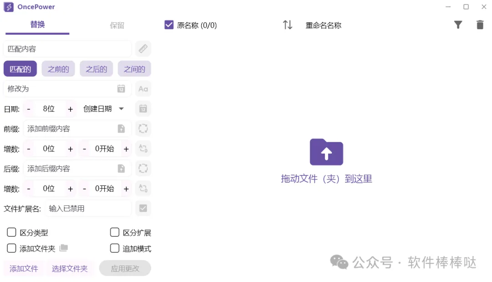
Task: Enable the 区分扩展 checkbox
Action: pyautogui.click(x=114, y=232)
